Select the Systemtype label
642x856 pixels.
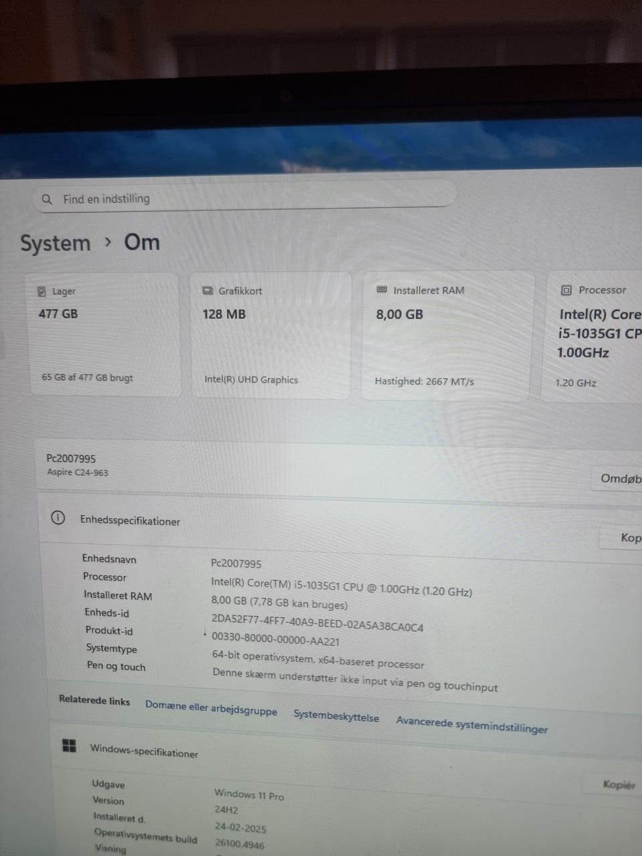(x=112, y=648)
